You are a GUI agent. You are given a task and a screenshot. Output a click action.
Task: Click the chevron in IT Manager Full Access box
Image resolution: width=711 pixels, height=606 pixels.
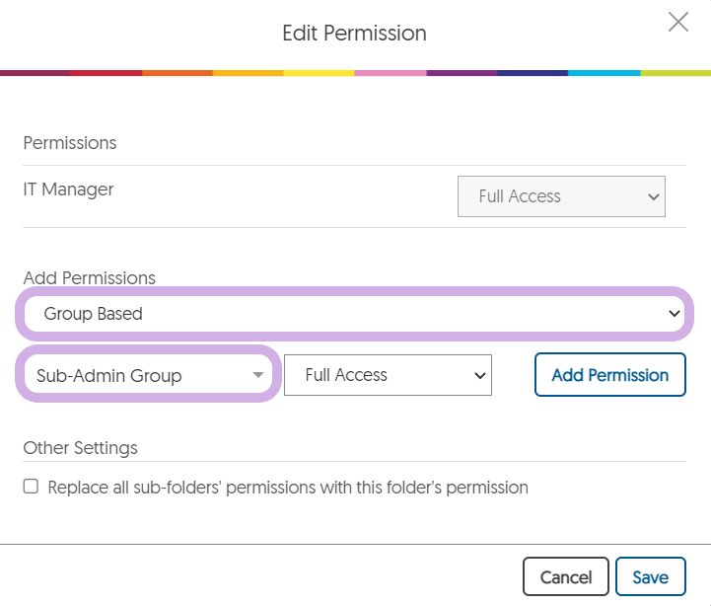pyautogui.click(x=654, y=197)
